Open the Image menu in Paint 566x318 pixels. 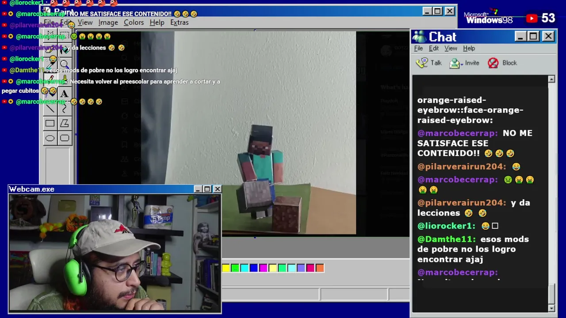pyautogui.click(x=108, y=23)
